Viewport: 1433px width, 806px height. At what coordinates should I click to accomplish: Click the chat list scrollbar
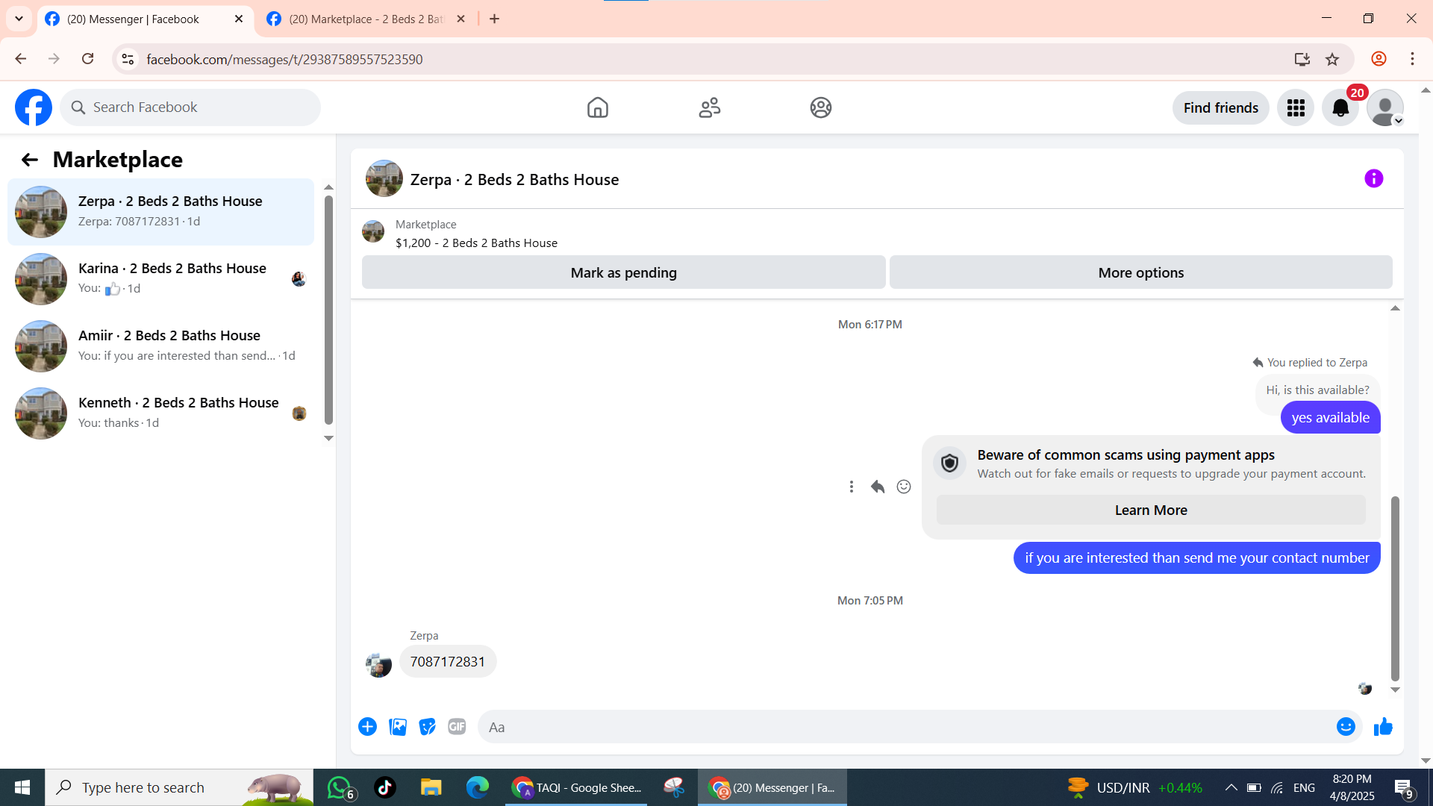[328, 310]
